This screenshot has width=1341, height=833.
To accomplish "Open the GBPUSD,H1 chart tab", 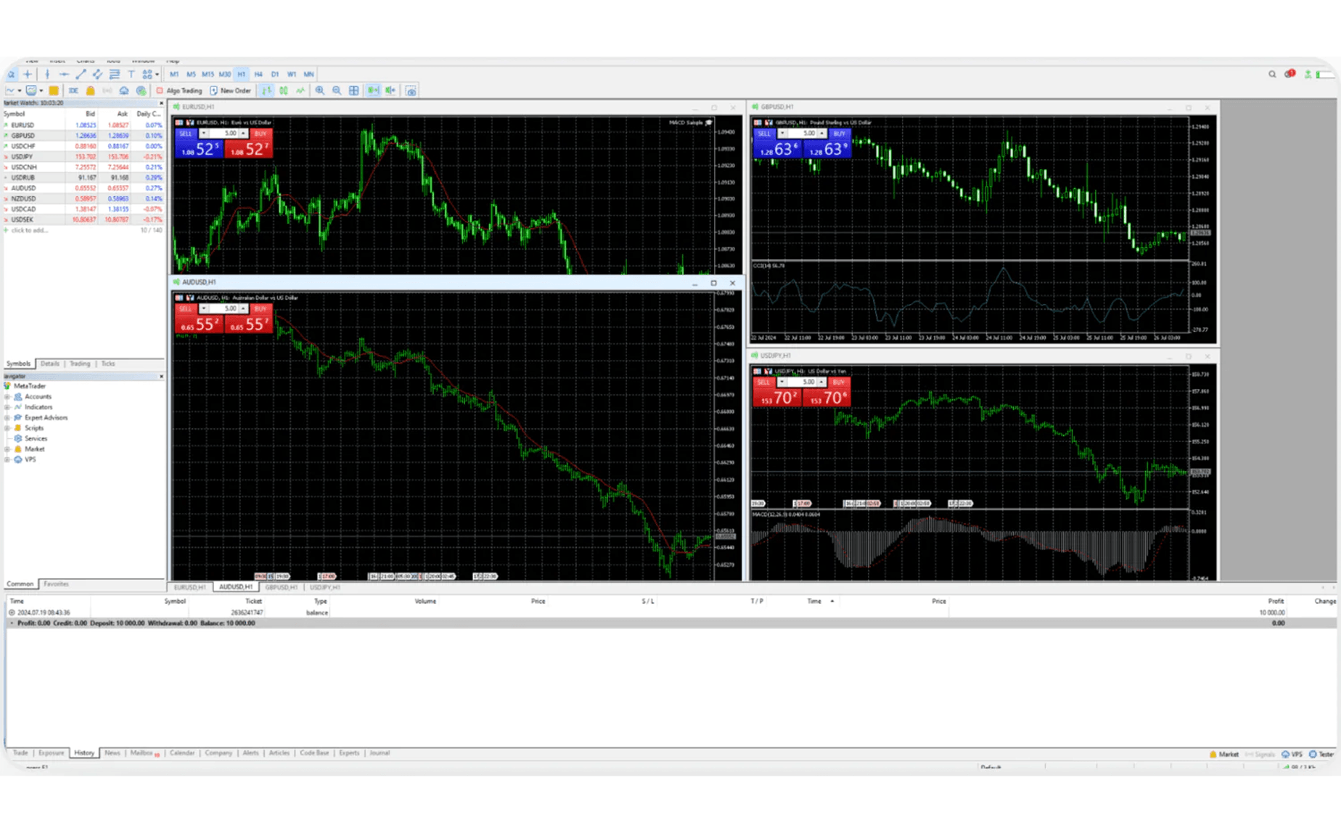I will [x=281, y=587].
